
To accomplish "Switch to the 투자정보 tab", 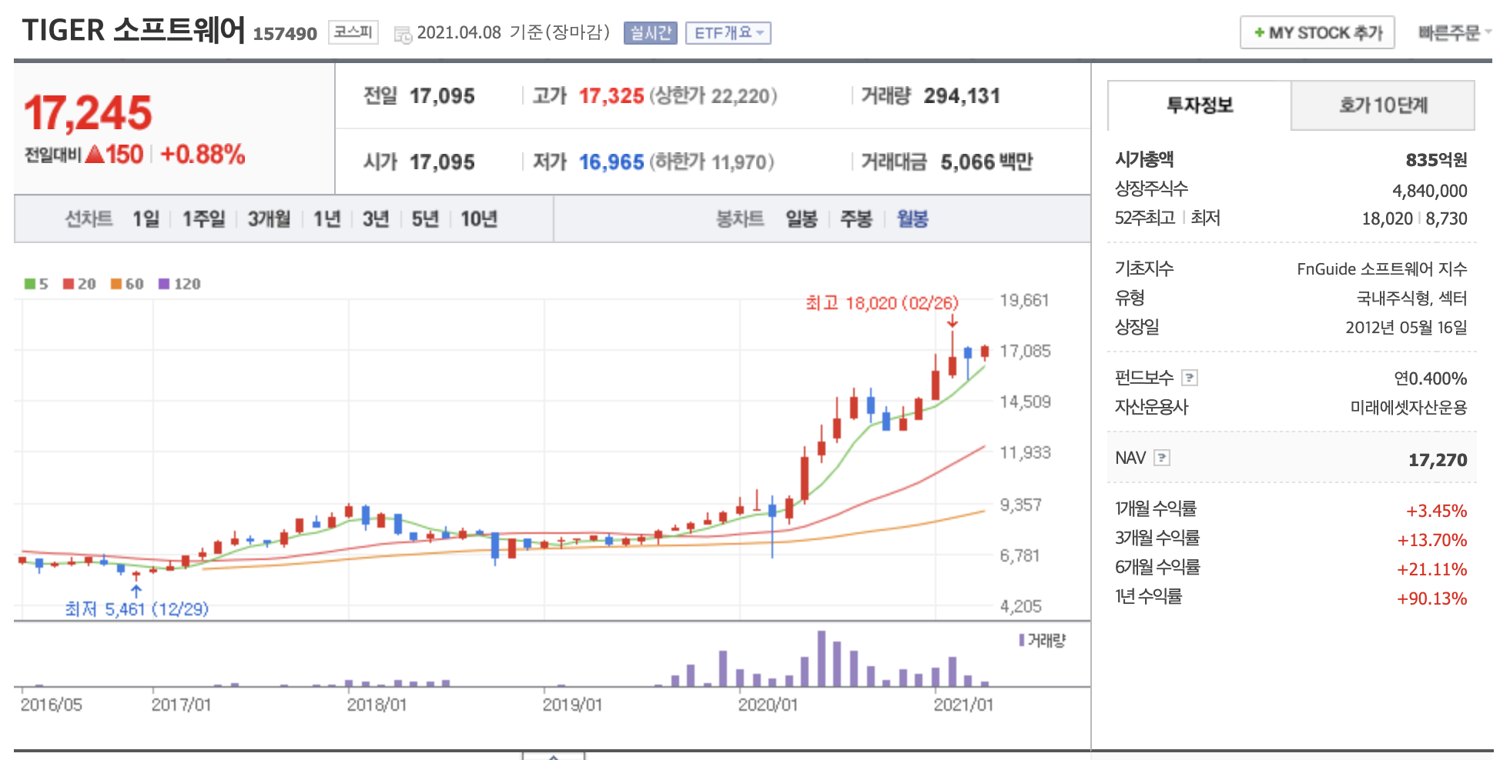I will pos(1200,105).
